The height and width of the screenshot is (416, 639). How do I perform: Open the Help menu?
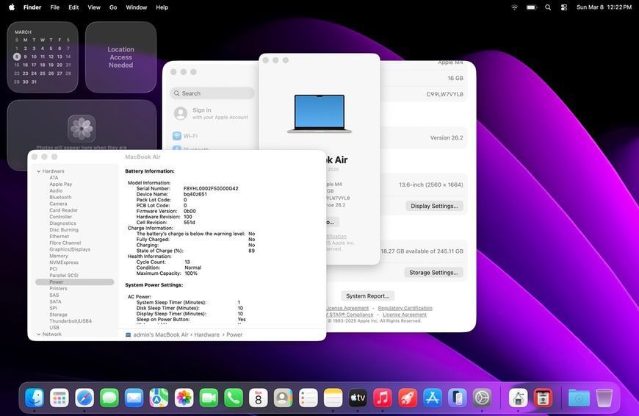[162, 7]
